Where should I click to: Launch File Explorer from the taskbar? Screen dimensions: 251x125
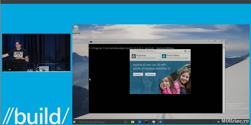point(133,122)
